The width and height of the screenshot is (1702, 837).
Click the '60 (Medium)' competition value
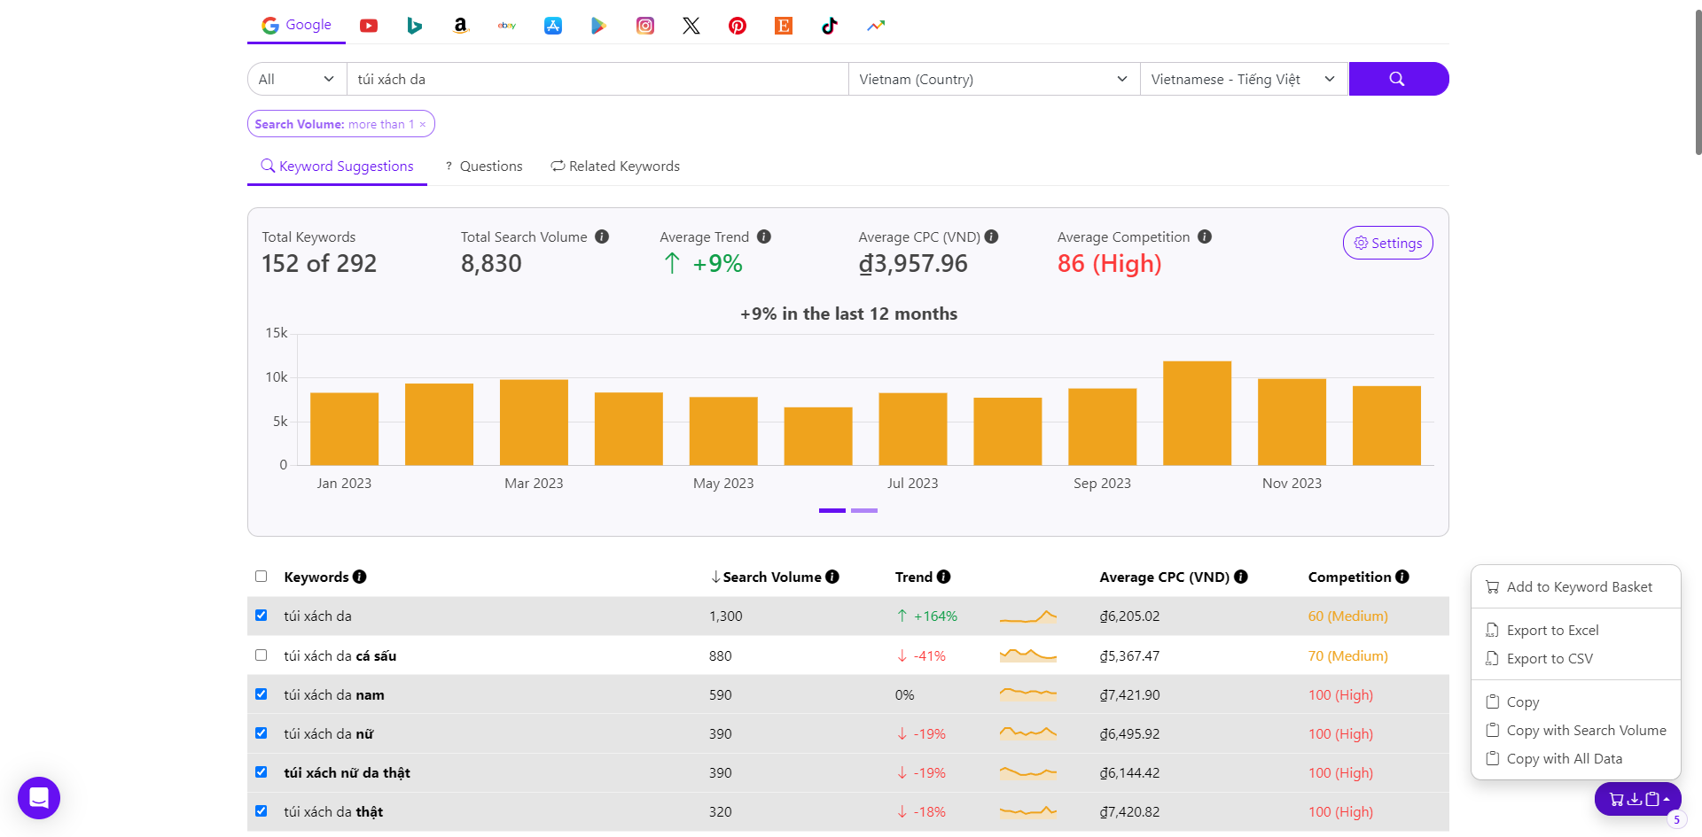pyautogui.click(x=1348, y=616)
